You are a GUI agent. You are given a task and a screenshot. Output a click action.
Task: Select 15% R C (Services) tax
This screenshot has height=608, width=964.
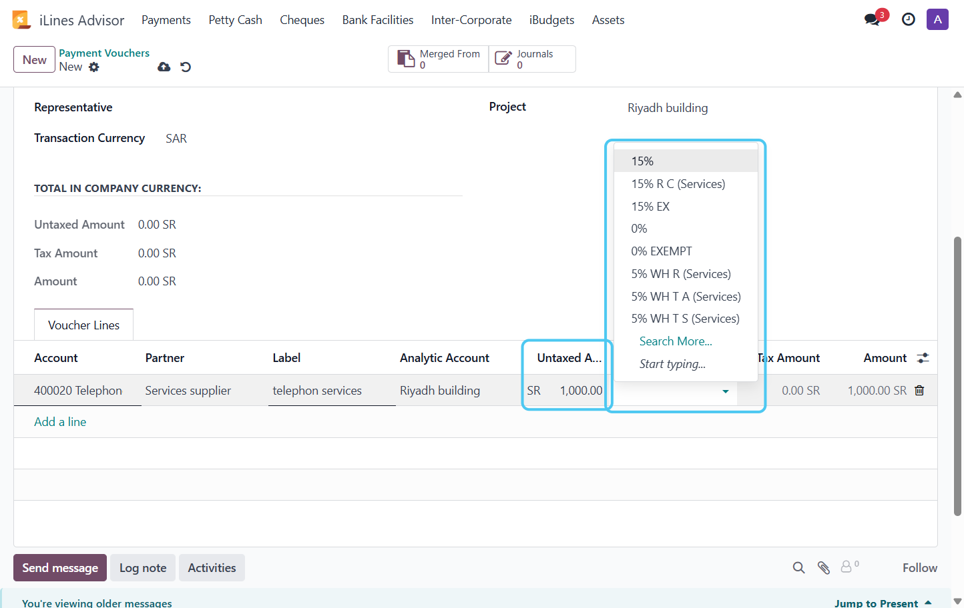pos(686,184)
